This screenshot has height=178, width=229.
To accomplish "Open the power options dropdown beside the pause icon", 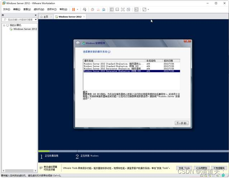I will click(77, 10).
